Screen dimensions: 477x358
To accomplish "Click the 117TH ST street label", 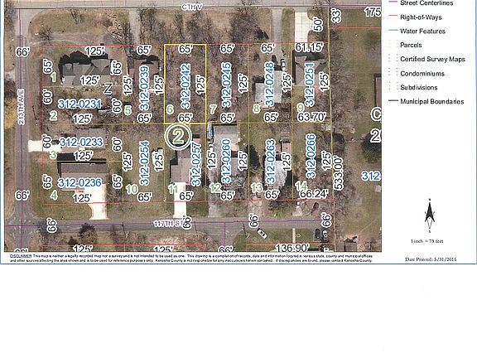I will coord(170,224).
